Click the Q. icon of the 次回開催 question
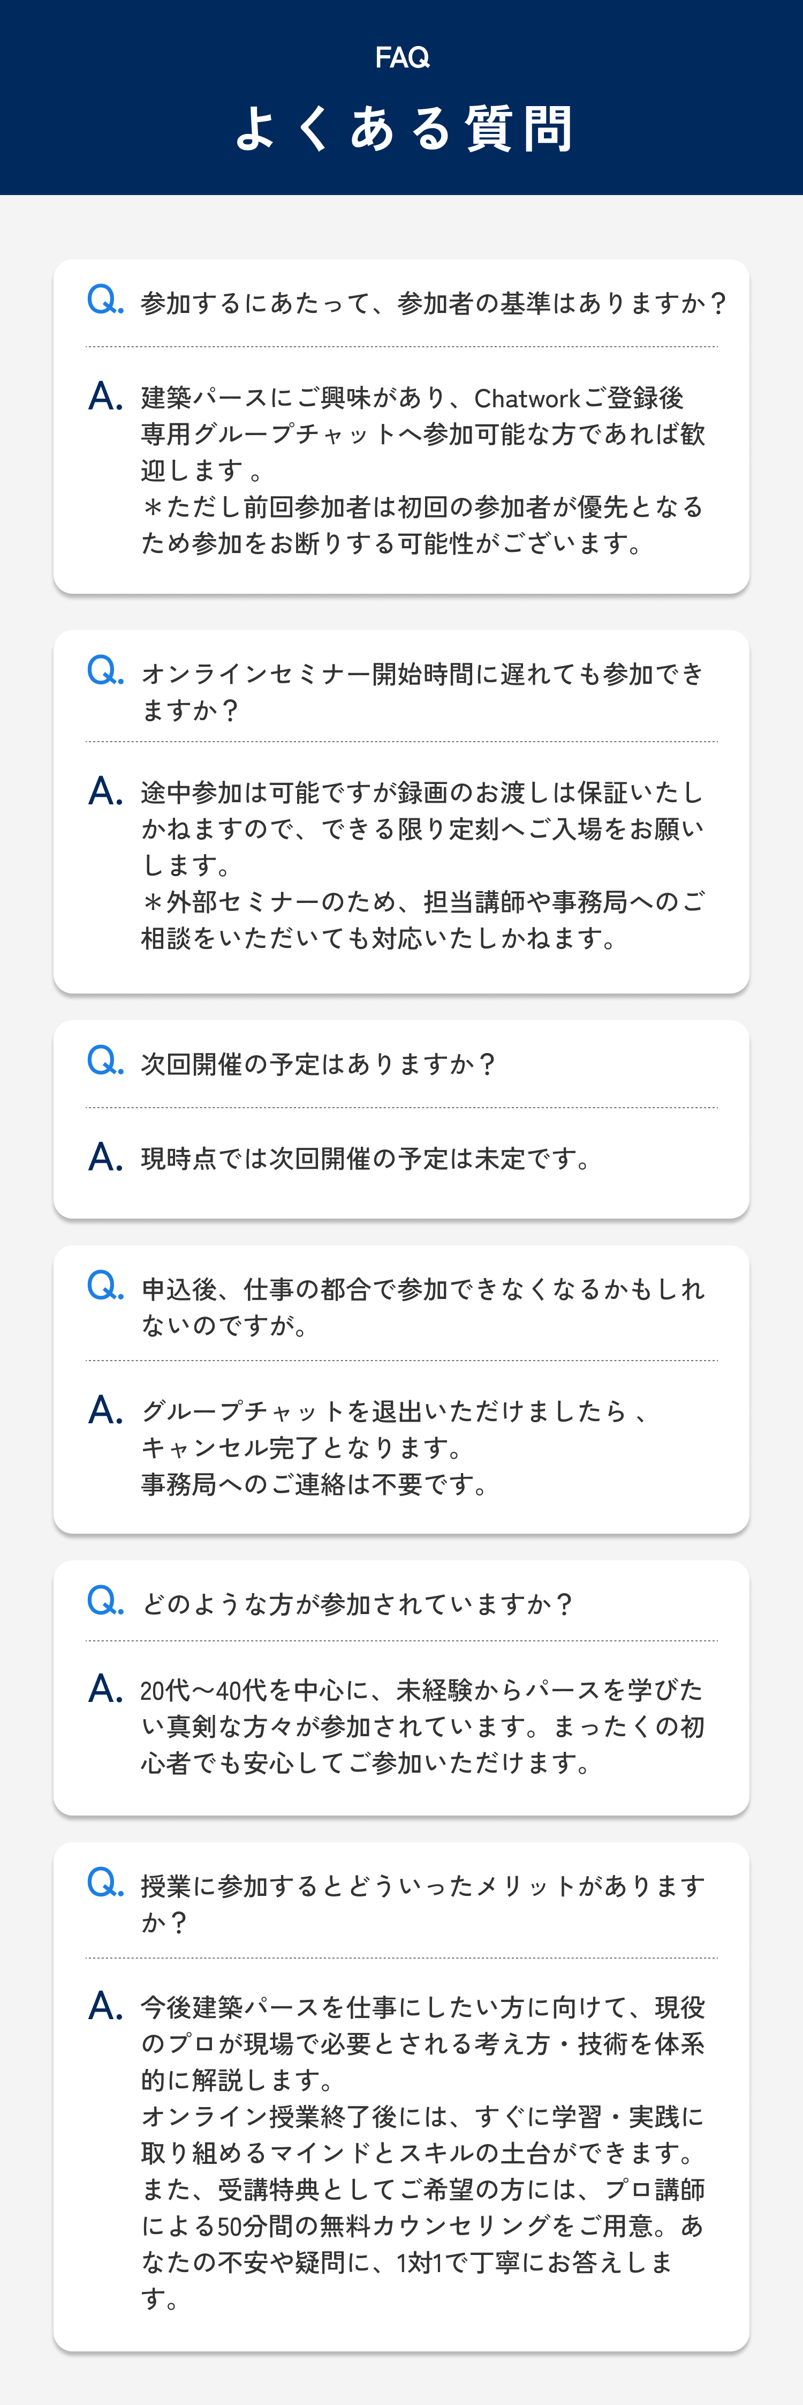 click(x=104, y=1060)
